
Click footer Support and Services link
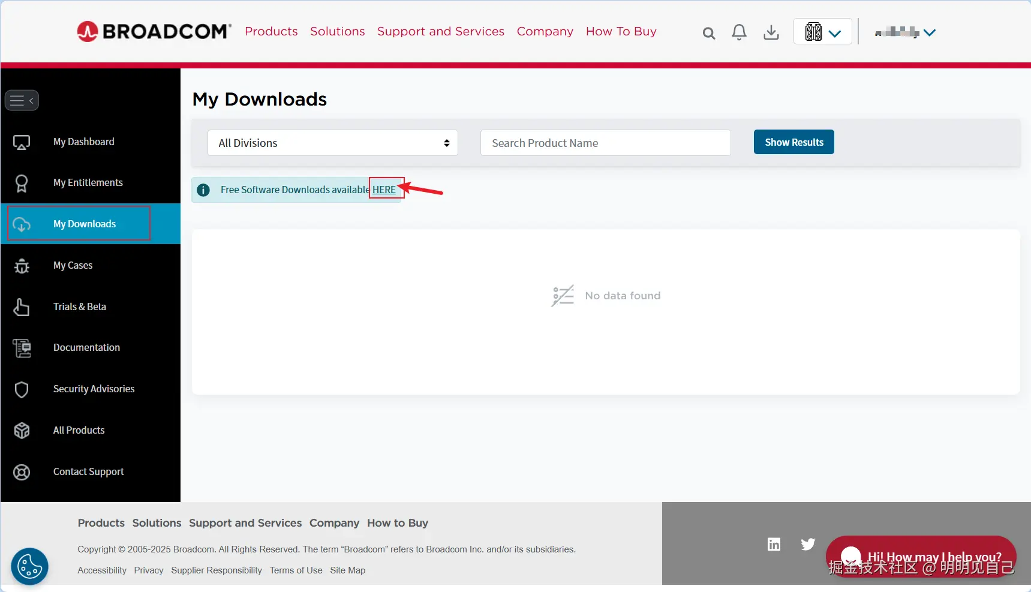[245, 523]
